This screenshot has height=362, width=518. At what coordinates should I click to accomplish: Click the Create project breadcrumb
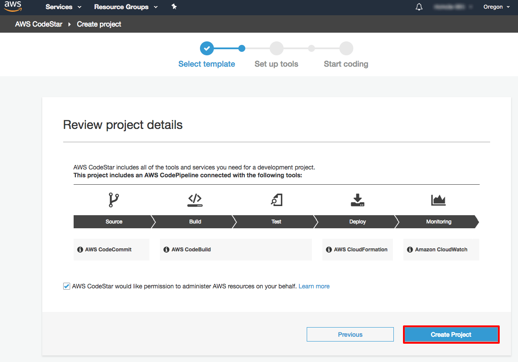[99, 24]
